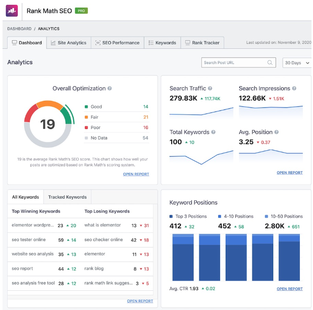Open help icon beside Total Keywords

click(214, 132)
